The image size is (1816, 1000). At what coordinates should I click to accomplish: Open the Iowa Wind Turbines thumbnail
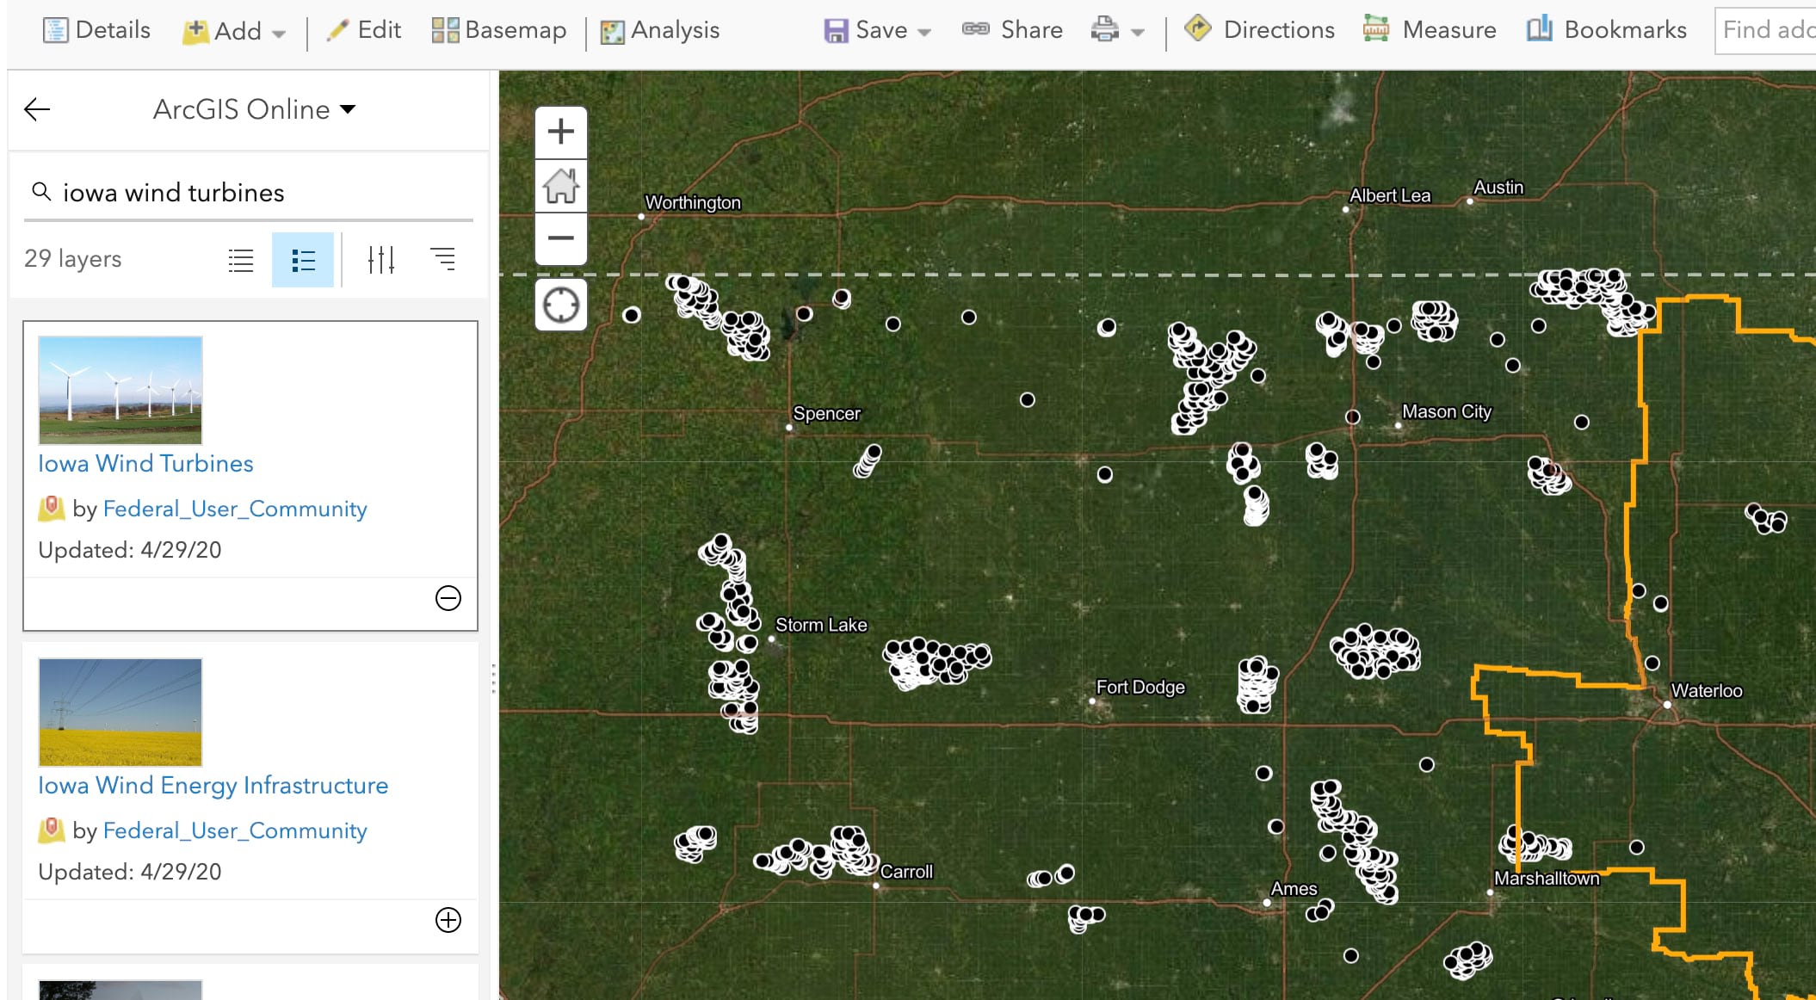coord(120,390)
